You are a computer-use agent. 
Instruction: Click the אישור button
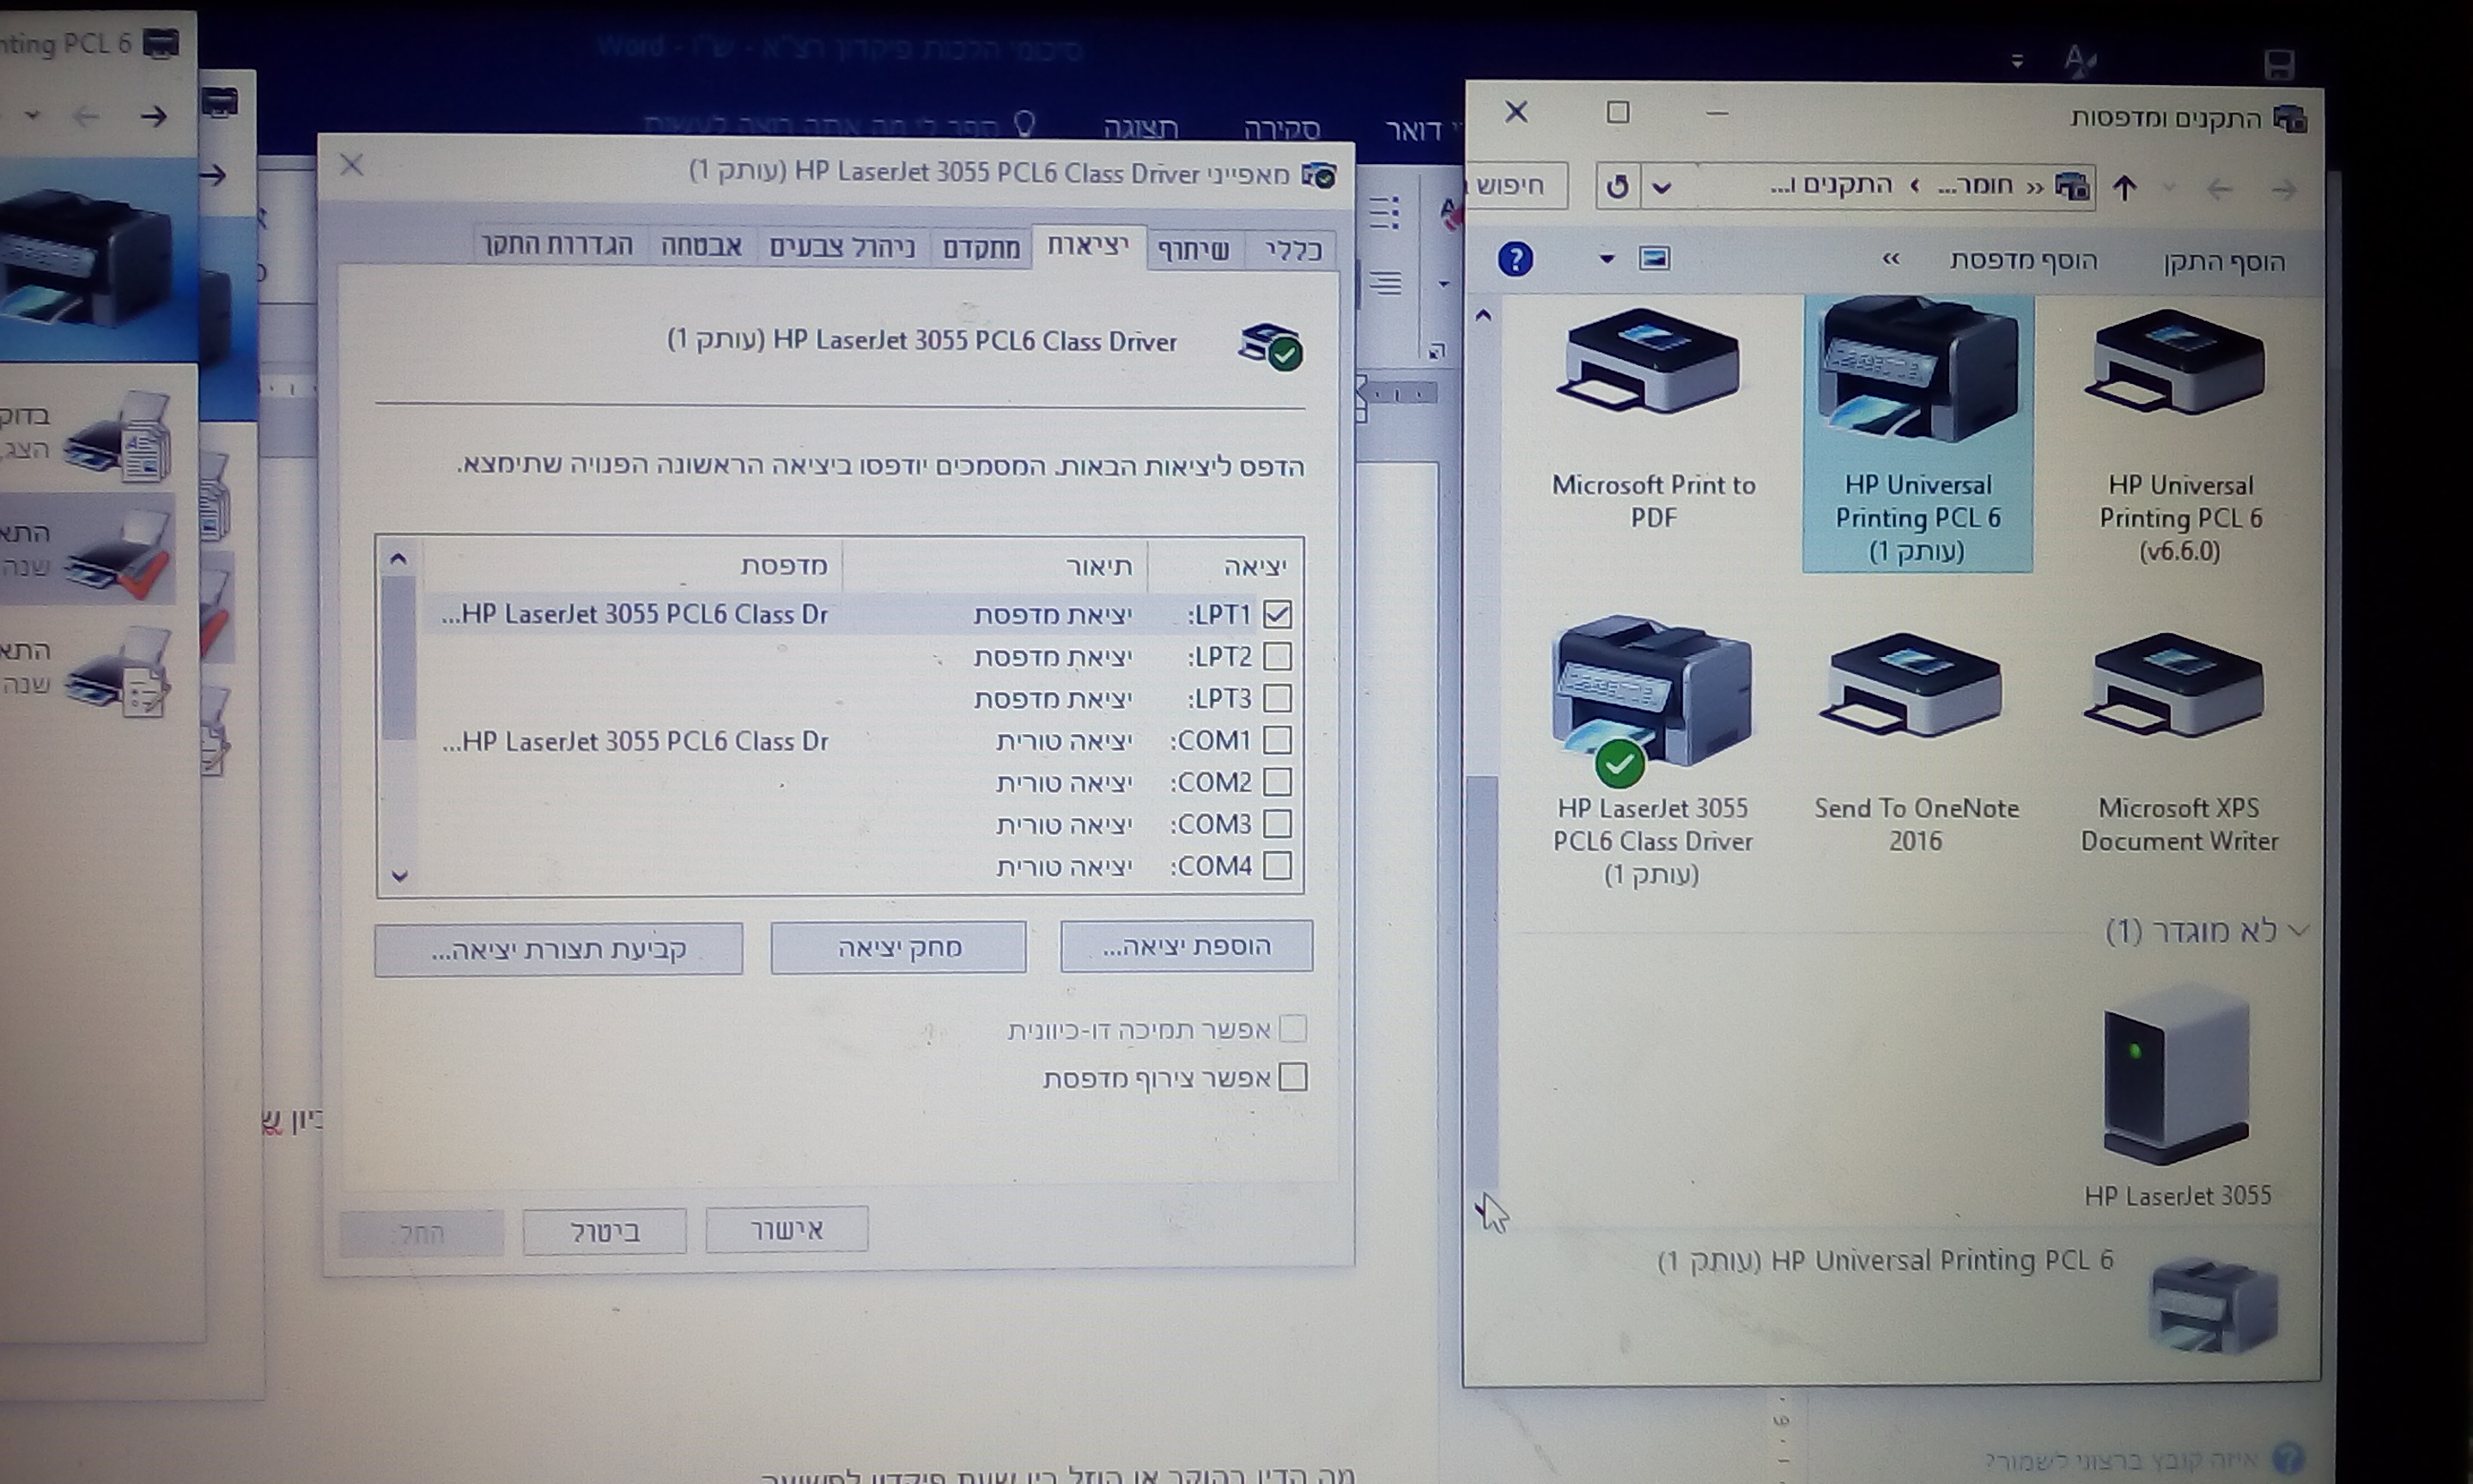pyautogui.click(x=787, y=1230)
